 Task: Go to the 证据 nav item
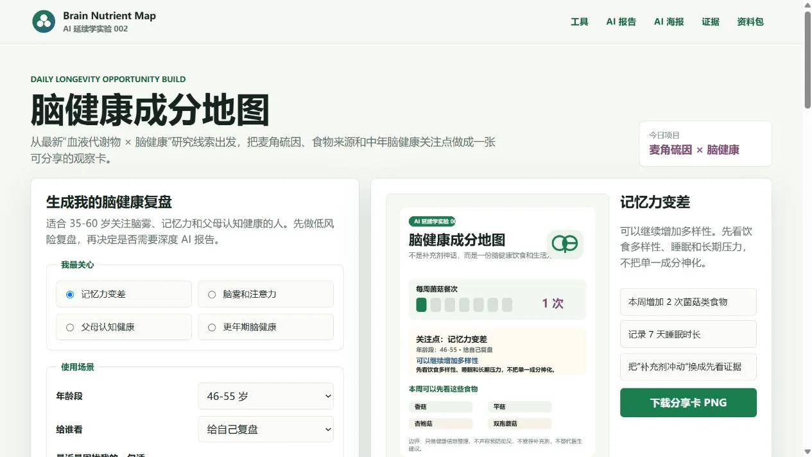711,22
